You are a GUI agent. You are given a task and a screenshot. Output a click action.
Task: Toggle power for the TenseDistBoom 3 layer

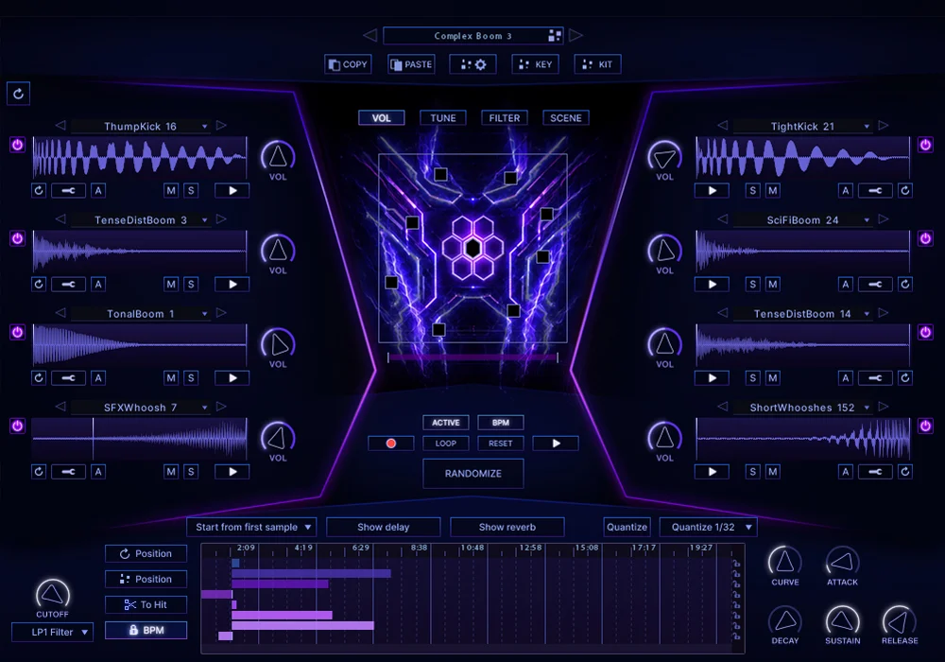17,238
